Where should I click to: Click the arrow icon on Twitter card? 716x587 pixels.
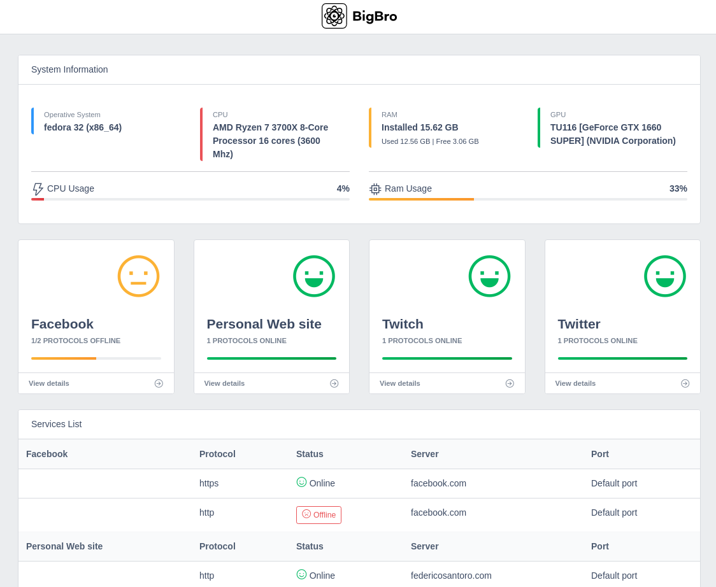[x=685, y=383]
